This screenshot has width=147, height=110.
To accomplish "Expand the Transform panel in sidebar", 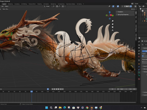I will pyautogui.click(x=125, y=12).
